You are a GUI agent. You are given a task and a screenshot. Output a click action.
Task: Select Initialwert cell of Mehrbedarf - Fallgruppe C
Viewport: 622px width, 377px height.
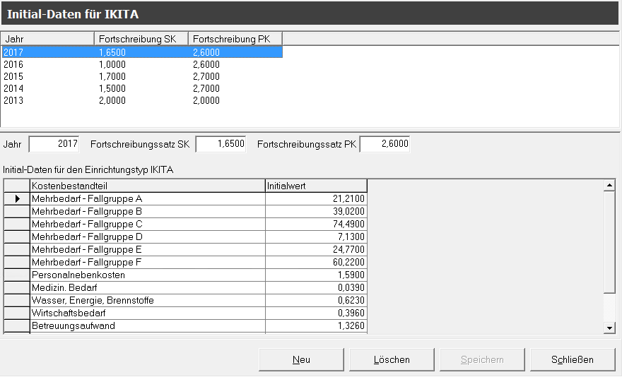(x=315, y=225)
